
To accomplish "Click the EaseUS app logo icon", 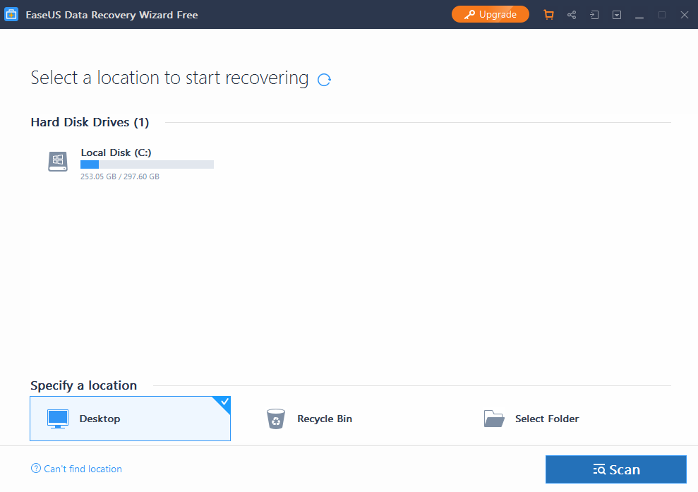I will (x=11, y=15).
